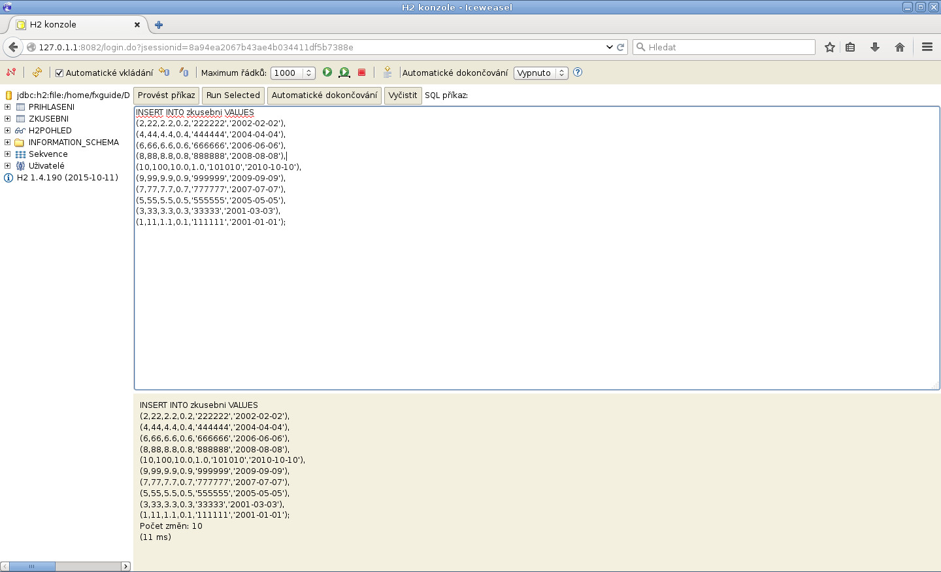The image size is (941, 572).
Task: Open the blue help question-mark icon
Action: (x=578, y=73)
